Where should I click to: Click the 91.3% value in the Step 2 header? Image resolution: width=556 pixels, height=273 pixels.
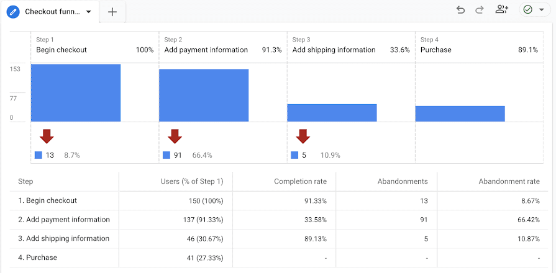pyautogui.click(x=271, y=50)
